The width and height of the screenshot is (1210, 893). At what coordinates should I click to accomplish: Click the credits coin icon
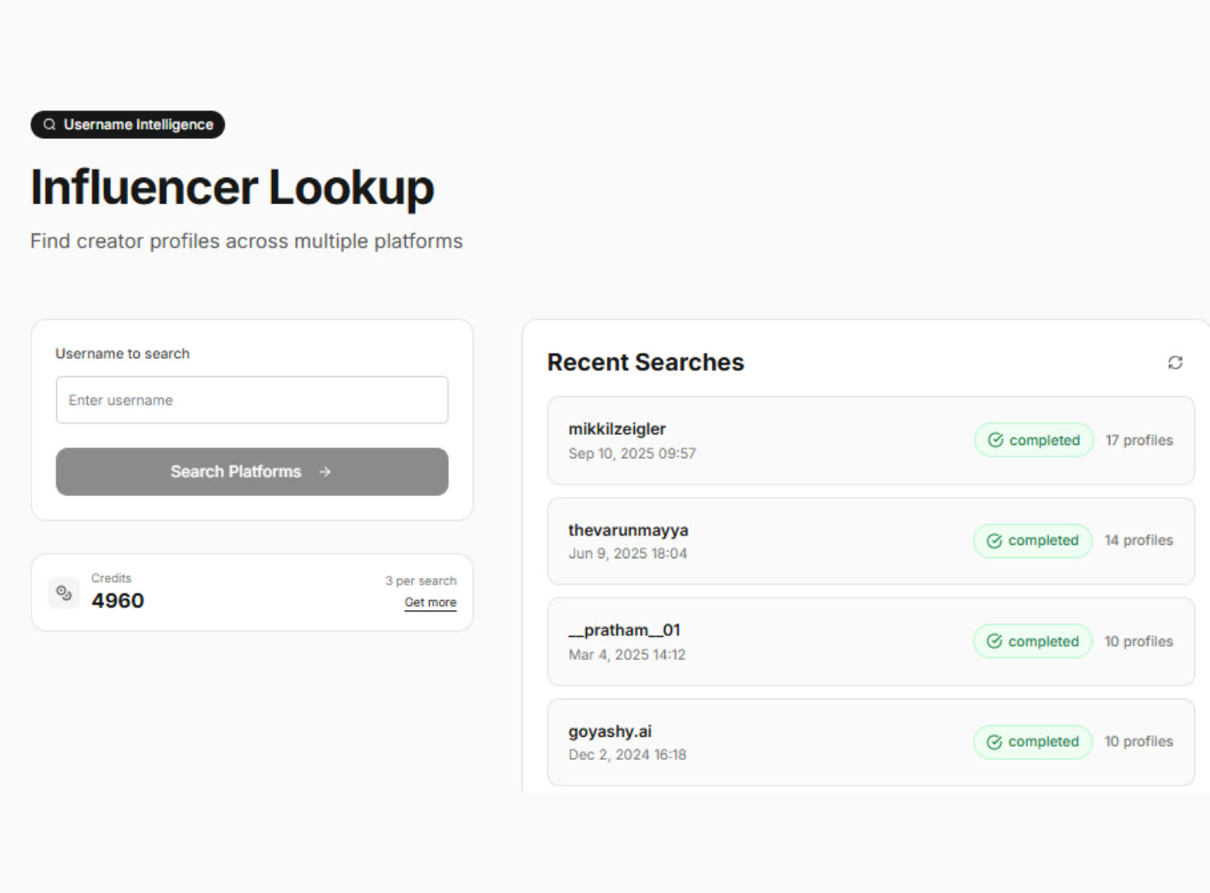click(64, 592)
